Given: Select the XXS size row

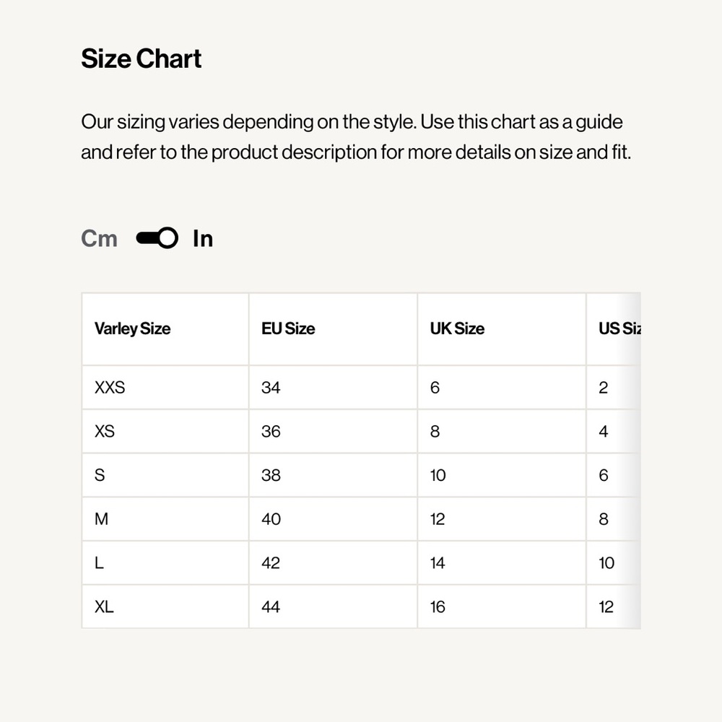Looking at the screenshot, I should tap(362, 387).
